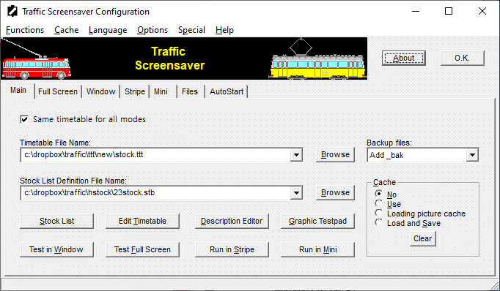
Task: Switch to the Files tab
Action: pos(190,91)
